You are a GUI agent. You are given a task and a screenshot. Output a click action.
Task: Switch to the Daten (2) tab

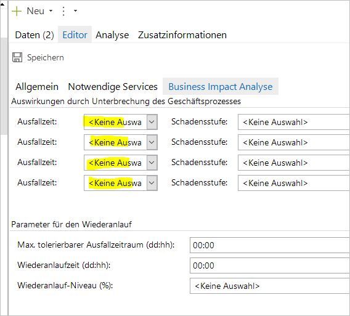pos(35,35)
